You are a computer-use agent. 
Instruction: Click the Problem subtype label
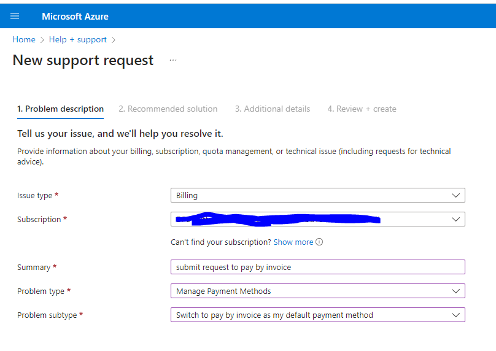[47, 315]
